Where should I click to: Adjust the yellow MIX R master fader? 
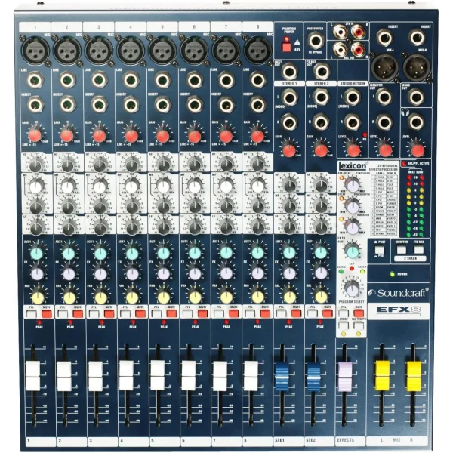(414, 375)
